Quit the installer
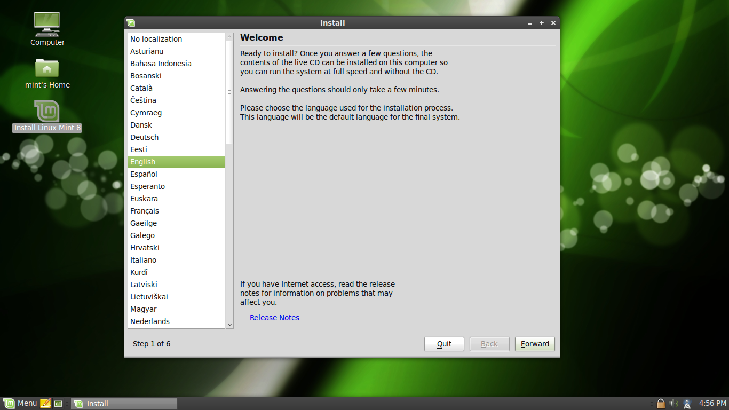Image resolution: width=729 pixels, height=410 pixels. point(444,344)
